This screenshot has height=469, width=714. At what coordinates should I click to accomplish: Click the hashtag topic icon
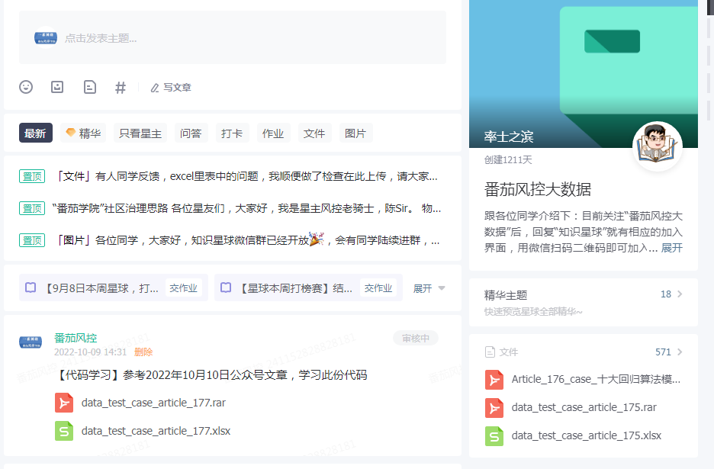[x=120, y=88]
